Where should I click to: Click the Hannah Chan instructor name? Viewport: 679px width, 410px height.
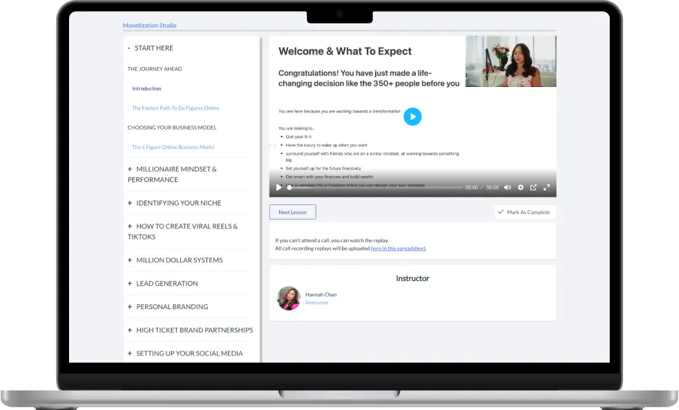tap(321, 295)
